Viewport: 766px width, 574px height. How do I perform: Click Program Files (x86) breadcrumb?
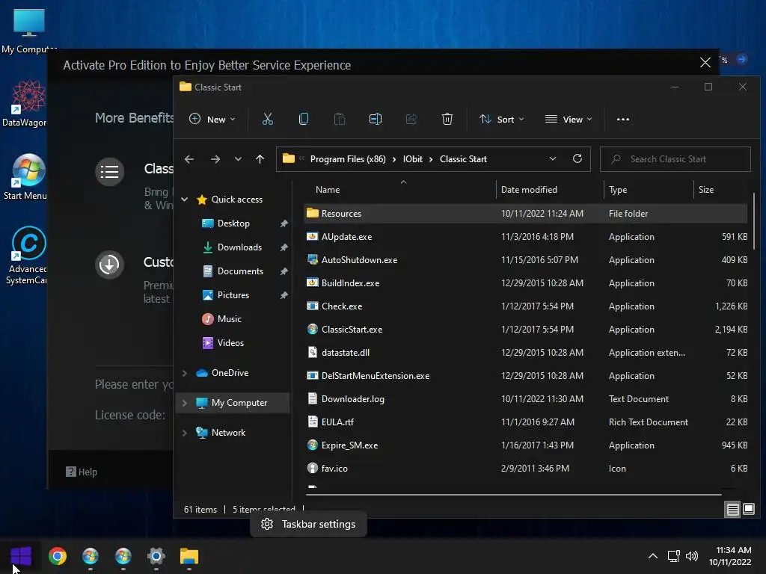[x=348, y=159]
